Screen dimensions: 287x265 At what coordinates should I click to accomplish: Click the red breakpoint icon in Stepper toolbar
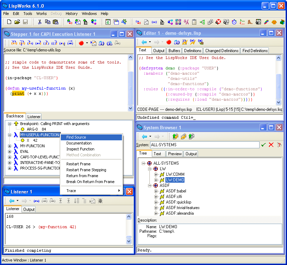click(81, 43)
